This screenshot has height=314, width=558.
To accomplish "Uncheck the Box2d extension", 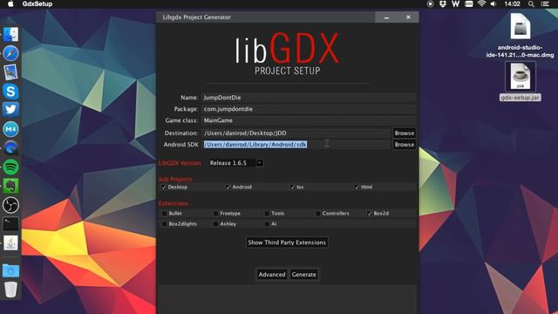I will point(370,213).
